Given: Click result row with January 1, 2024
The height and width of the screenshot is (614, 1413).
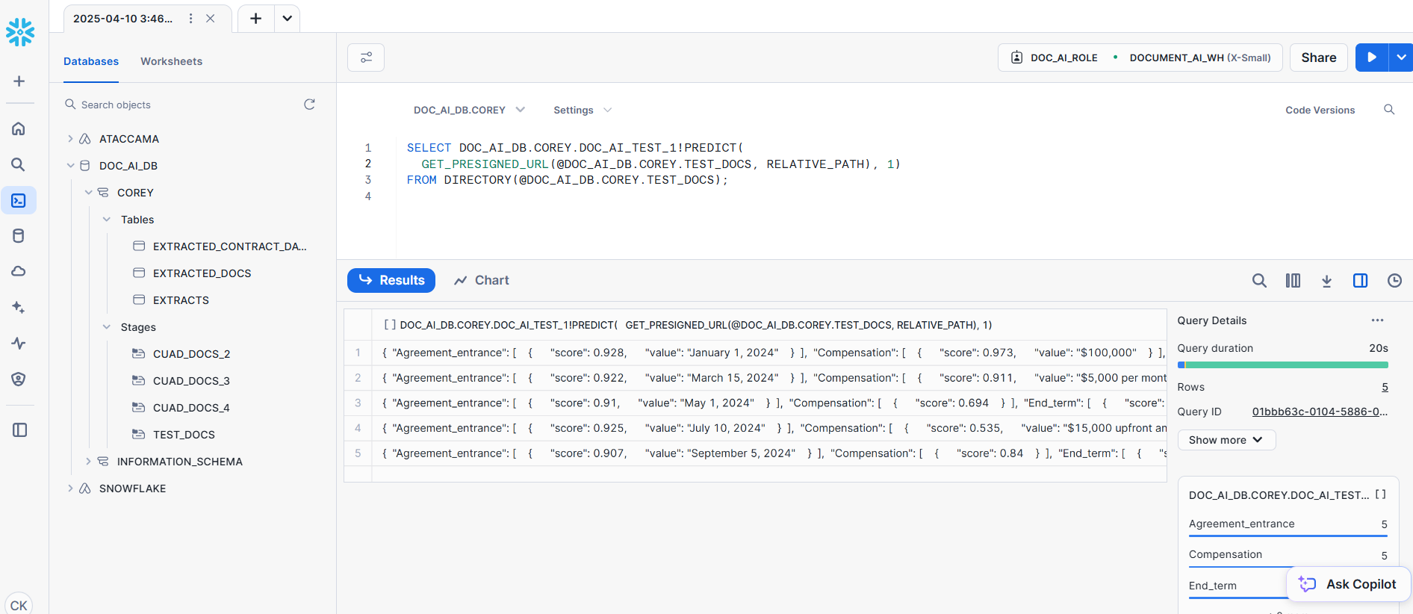Looking at the screenshot, I should coord(755,353).
